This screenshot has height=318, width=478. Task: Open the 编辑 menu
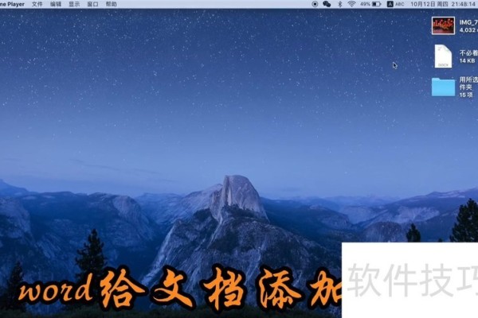56,4
